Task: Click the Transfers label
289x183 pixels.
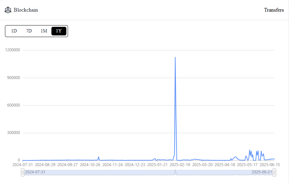Action: [274, 10]
